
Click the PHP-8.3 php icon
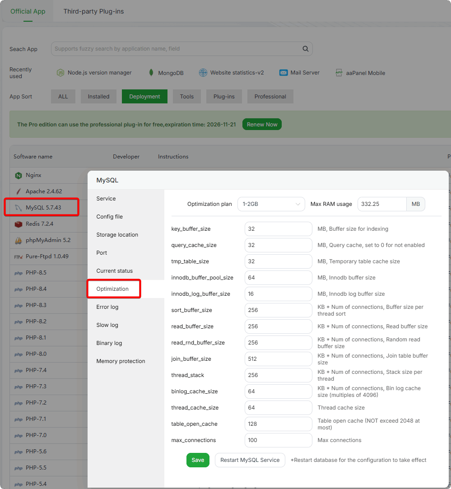click(x=19, y=305)
